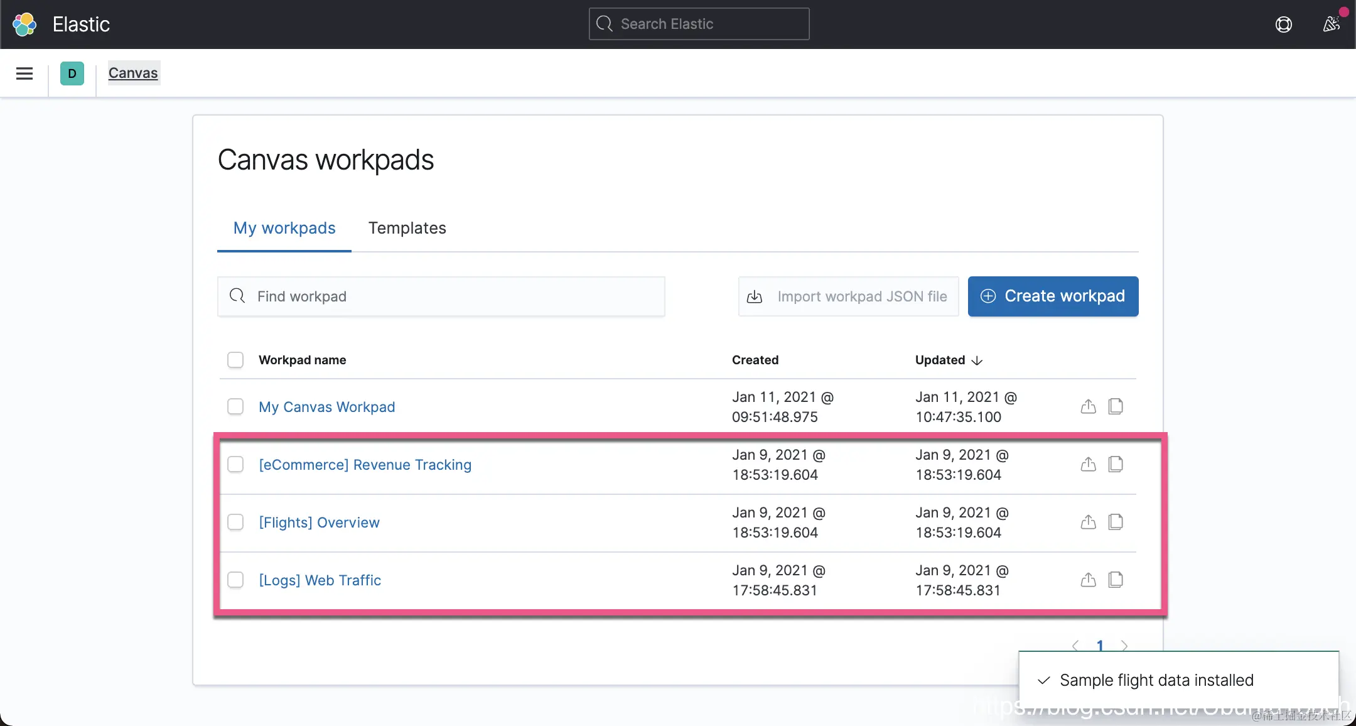Export the My Canvas Workpad row
Viewport: 1356px width, 726px height.
1088,407
